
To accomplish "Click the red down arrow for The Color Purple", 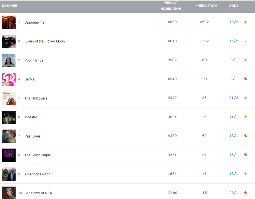I will [x=246, y=155].
